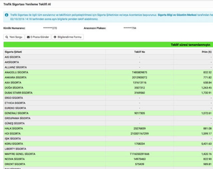The width and height of the screenshot is (213, 169).
Task: Select the ANADOLU SİGORTA row
Action: pos(108,72)
